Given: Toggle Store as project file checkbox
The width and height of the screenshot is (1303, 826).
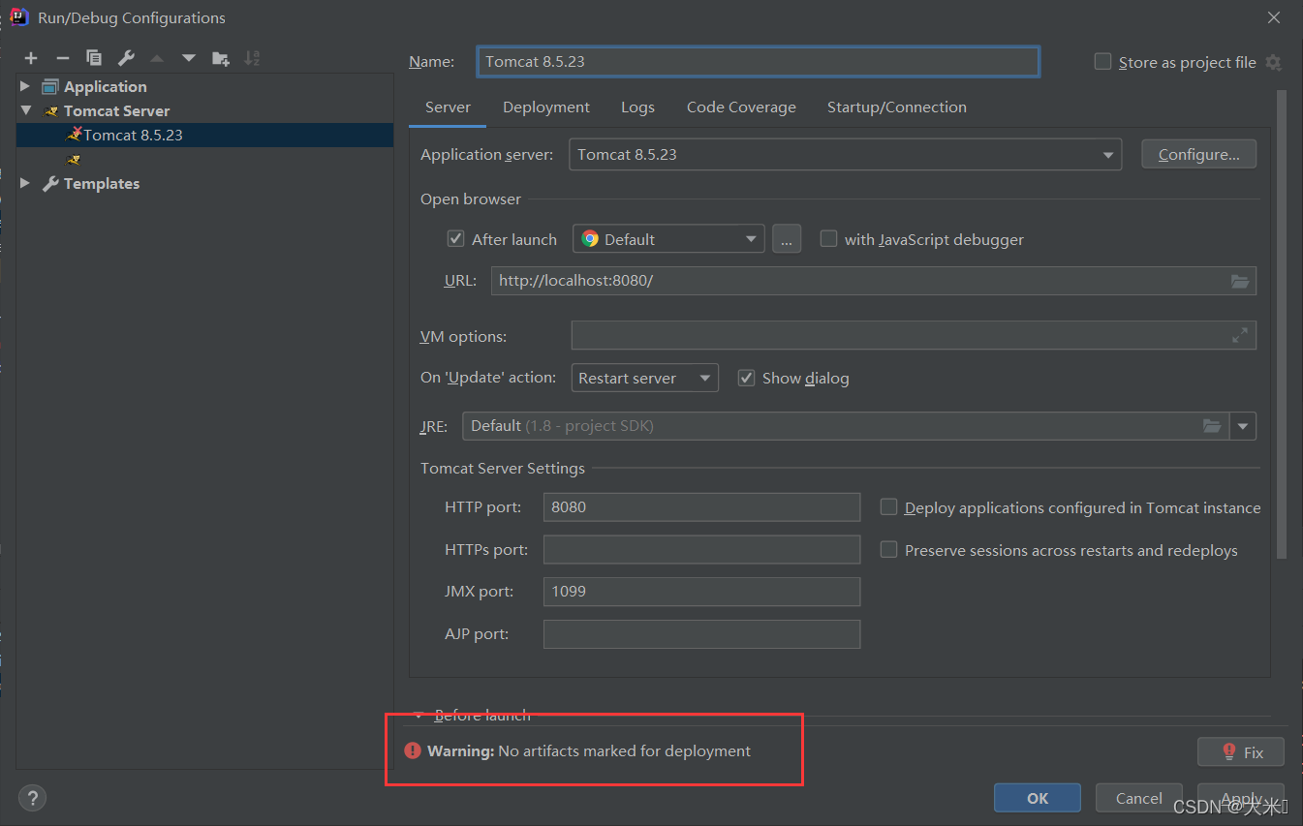Looking at the screenshot, I should coord(1102,61).
